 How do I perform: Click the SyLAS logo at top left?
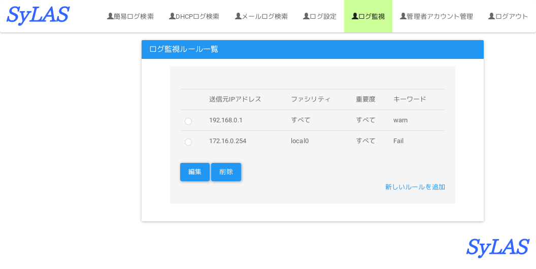click(x=38, y=15)
